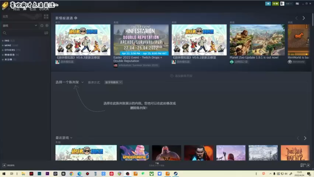This screenshot has width=314, height=177.
Task: Go to previous news items with left arrow
Action: click(x=296, y=18)
